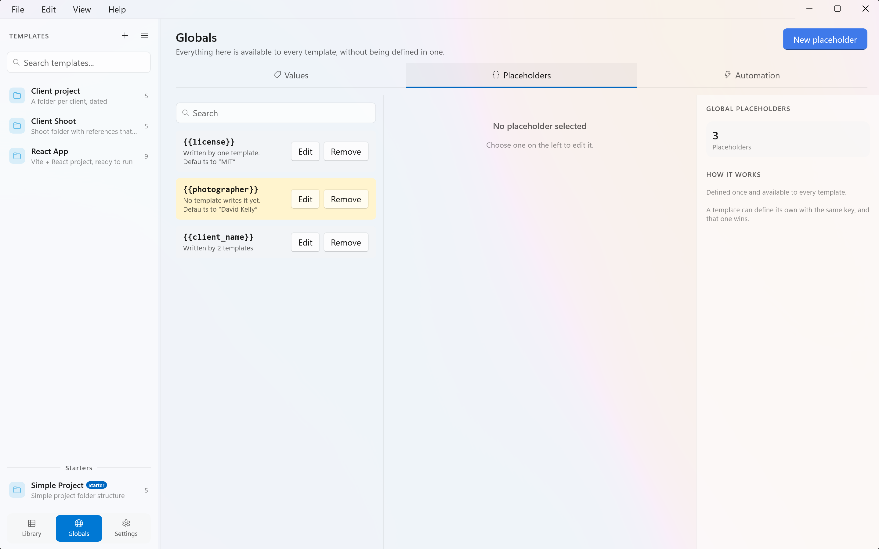Image resolution: width=879 pixels, height=549 pixels.
Task: Open the File menu
Action: tap(18, 9)
